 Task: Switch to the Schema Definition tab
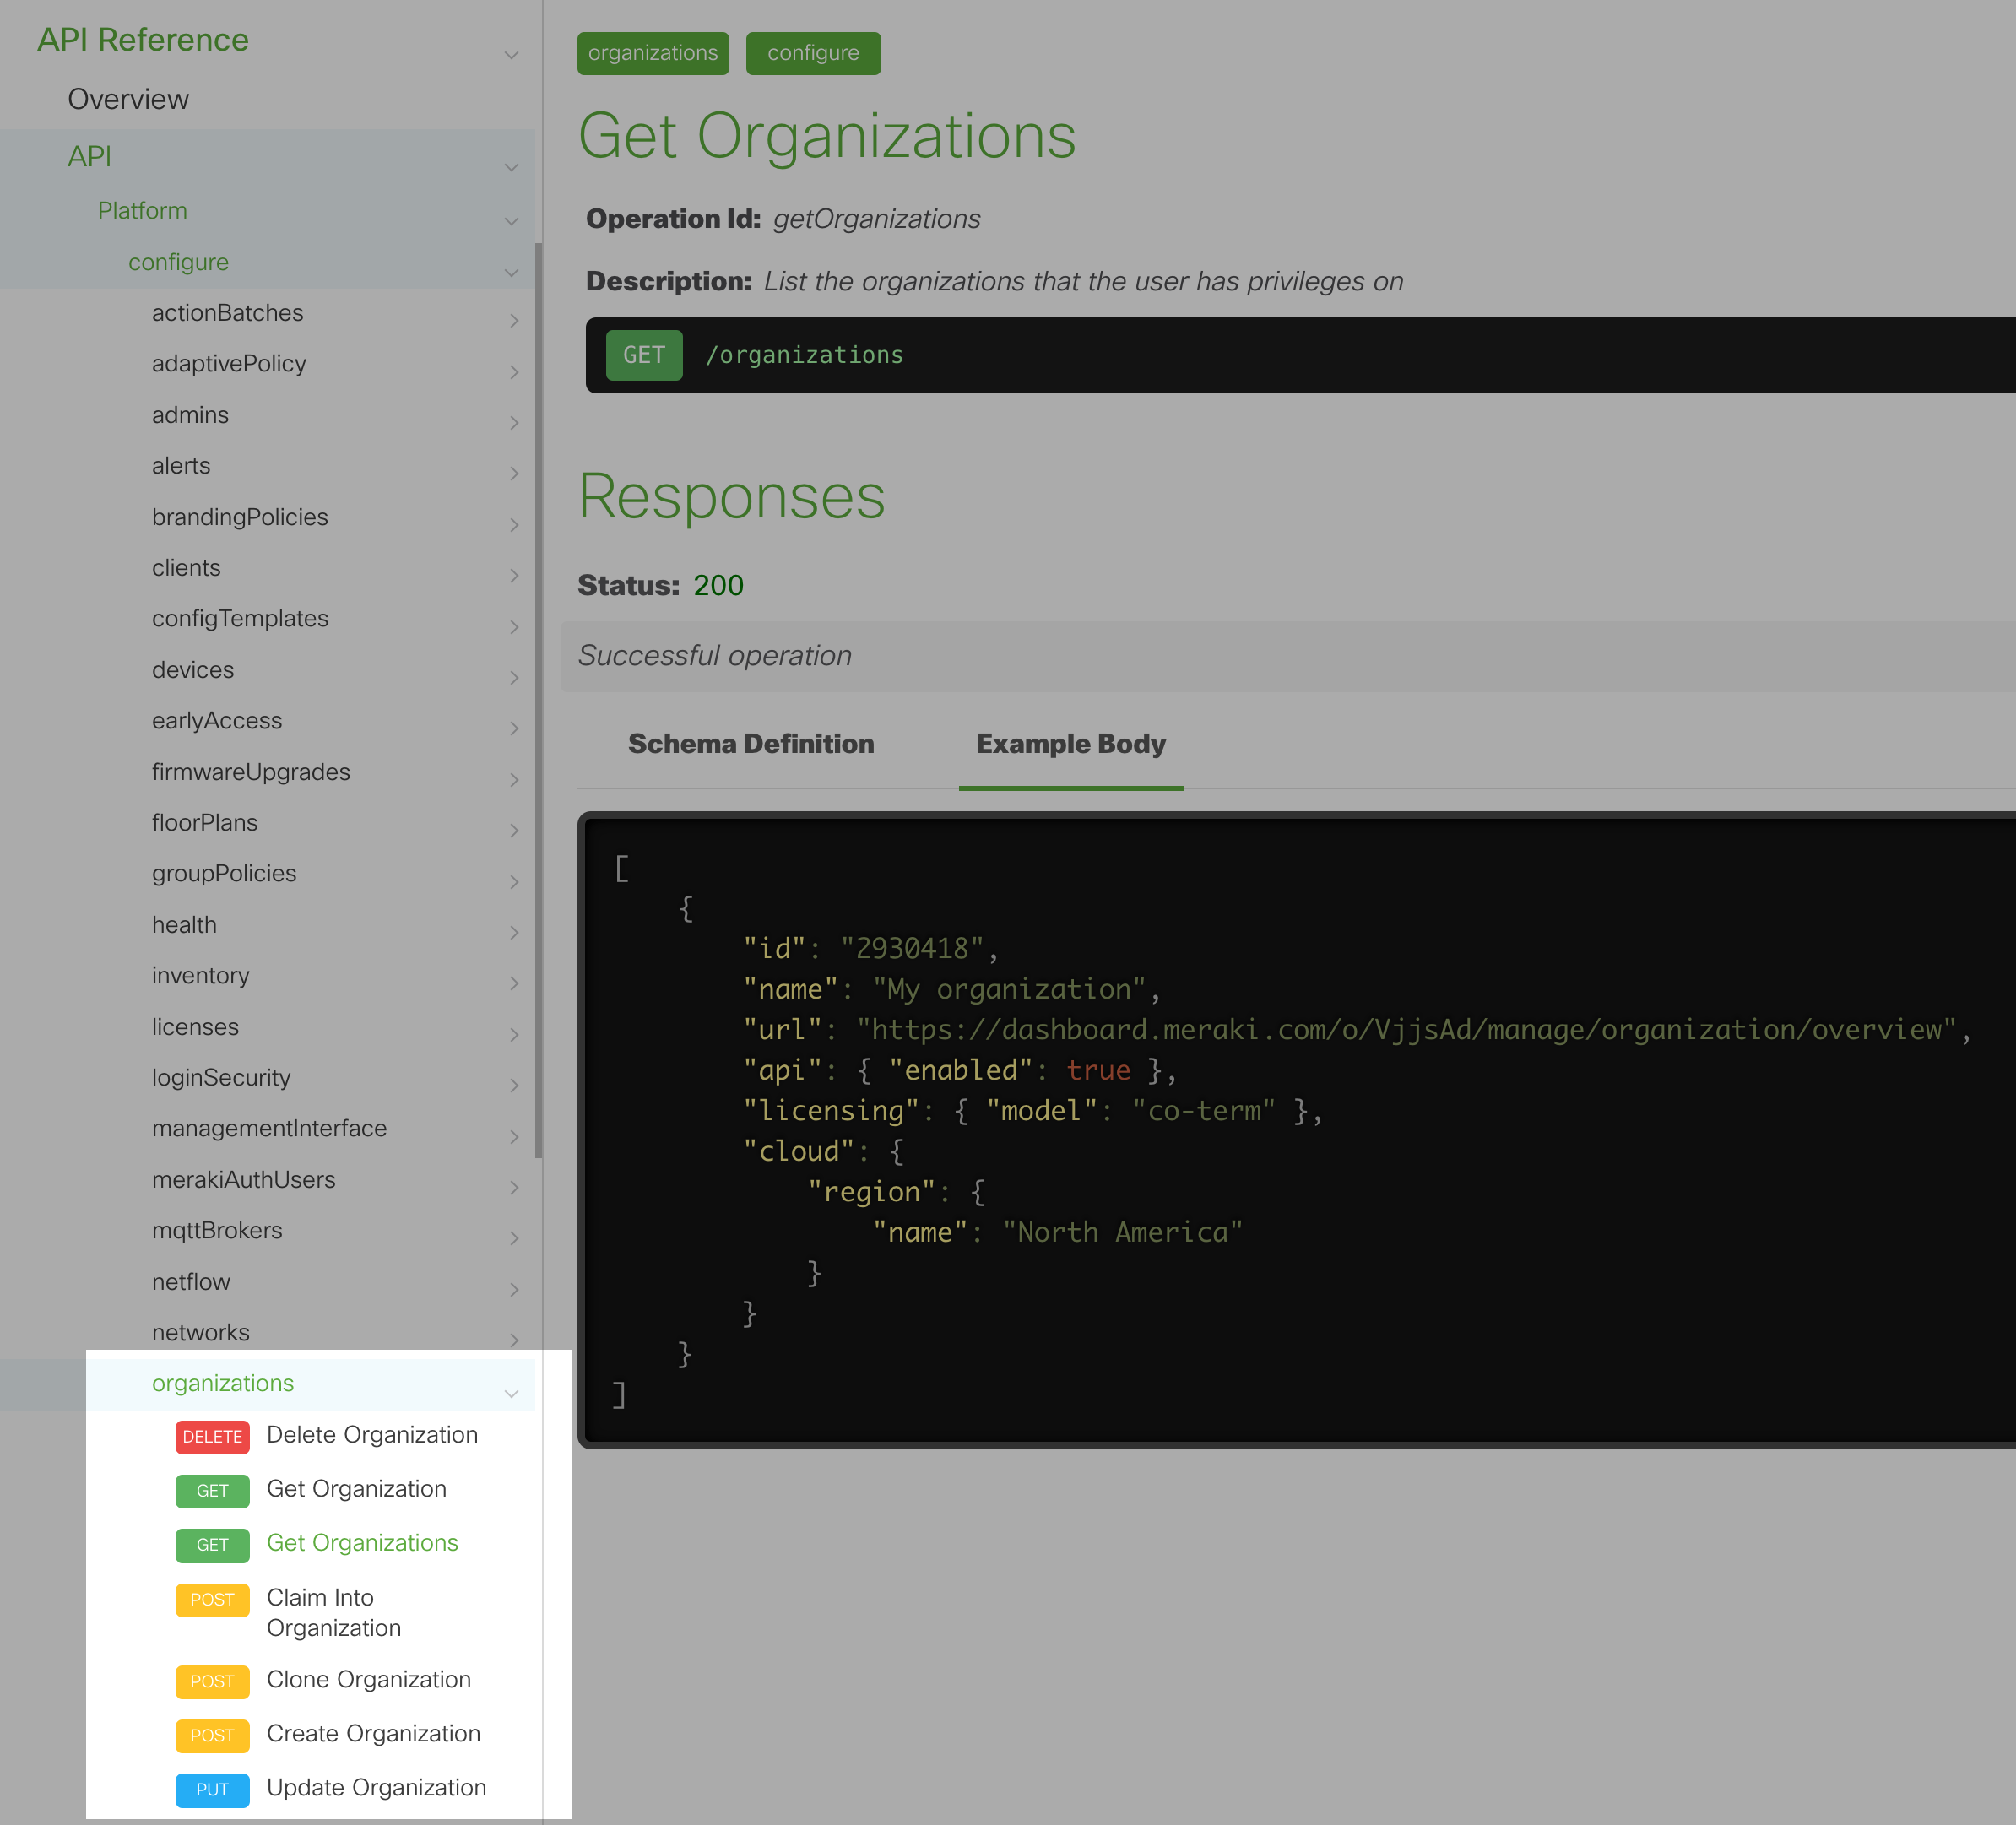750,744
